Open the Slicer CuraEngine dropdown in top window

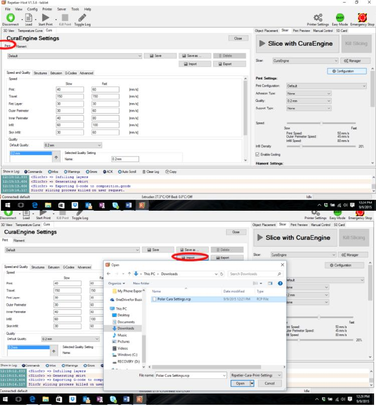(x=305, y=61)
